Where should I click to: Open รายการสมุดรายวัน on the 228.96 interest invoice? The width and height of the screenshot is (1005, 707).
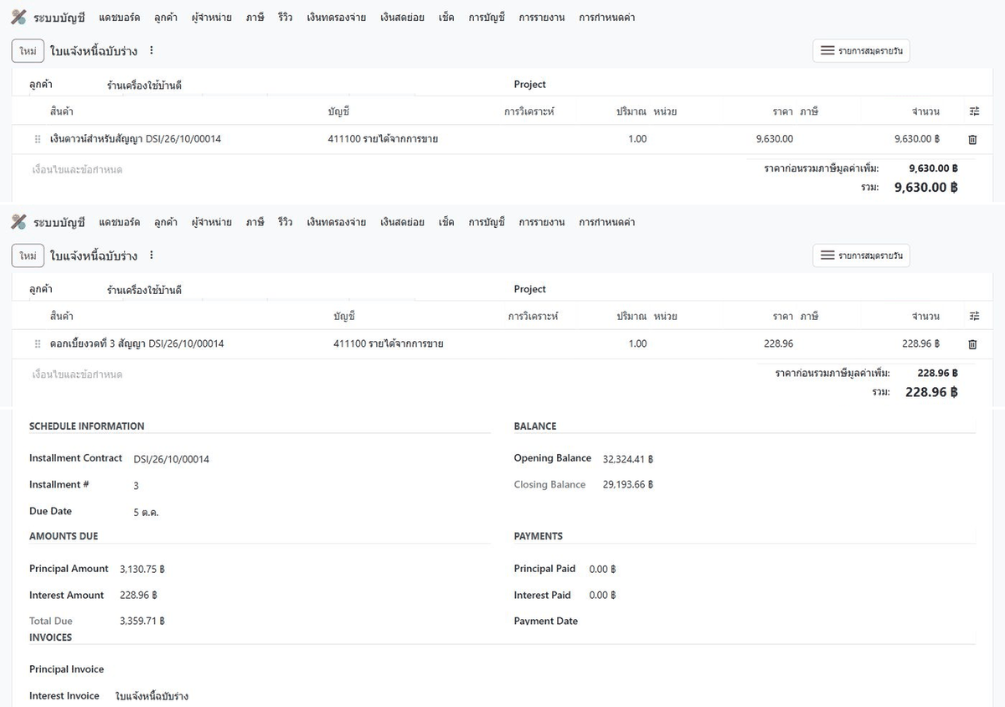861,255
